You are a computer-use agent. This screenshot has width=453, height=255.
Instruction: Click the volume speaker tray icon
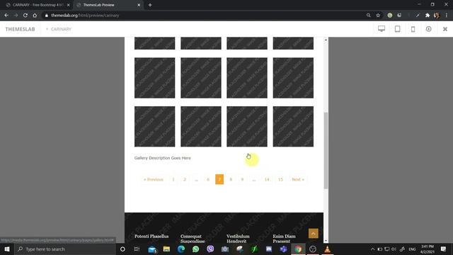click(394, 249)
